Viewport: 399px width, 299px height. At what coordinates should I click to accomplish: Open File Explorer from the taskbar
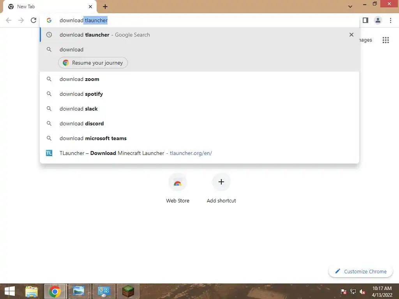click(32, 291)
